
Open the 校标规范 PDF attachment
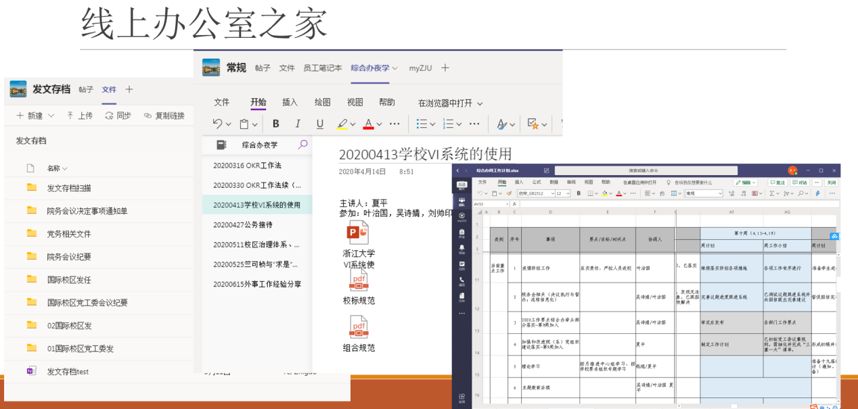[358, 279]
